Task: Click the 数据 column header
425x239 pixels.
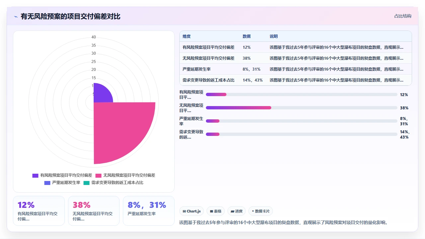Action: (x=247, y=36)
